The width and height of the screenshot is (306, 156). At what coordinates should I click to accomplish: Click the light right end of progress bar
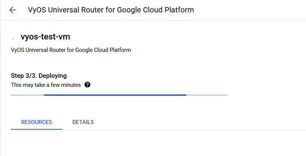coord(207,95)
